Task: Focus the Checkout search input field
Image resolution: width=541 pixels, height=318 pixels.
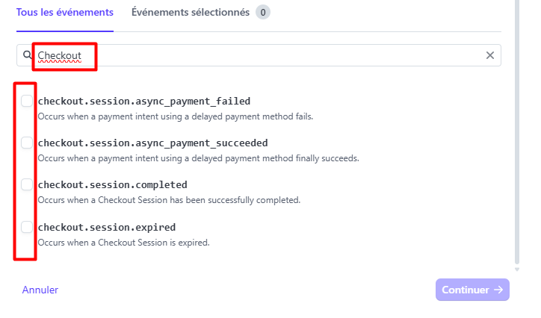Action: (x=259, y=55)
